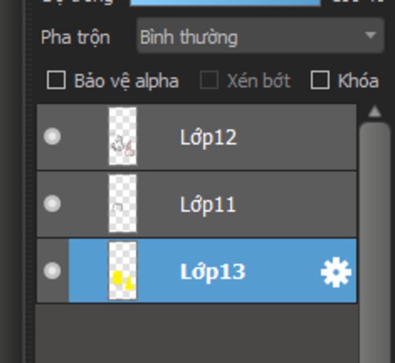Viewport: 395px width, 363px height.
Task: Click the yellow Lớp13 layer thumbnail
Action: pos(123,271)
